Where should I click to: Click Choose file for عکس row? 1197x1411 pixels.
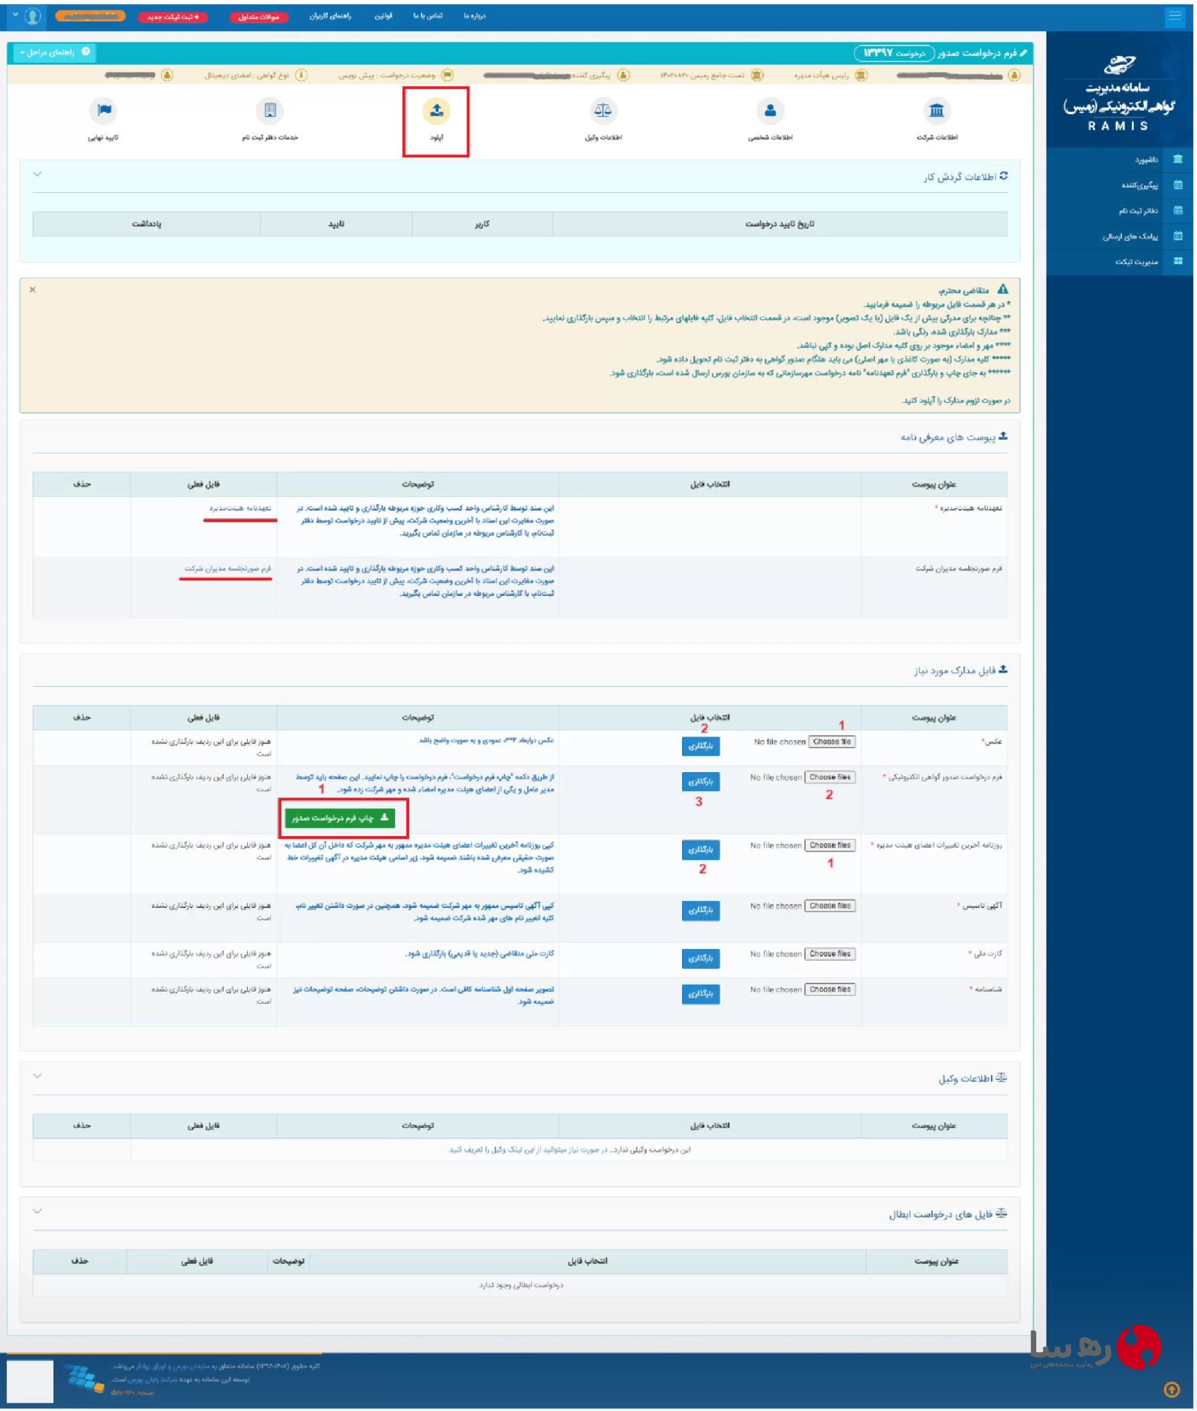coord(831,741)
